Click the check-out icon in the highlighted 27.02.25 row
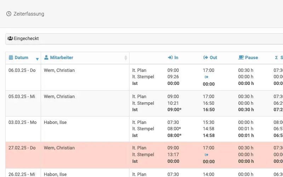Viewport: 283px width, 177px height. coord(207,155)
